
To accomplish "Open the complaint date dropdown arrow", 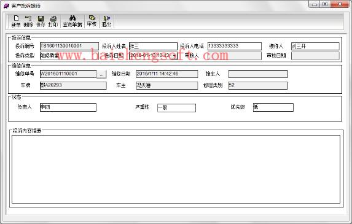I will (x=174, y=55).
